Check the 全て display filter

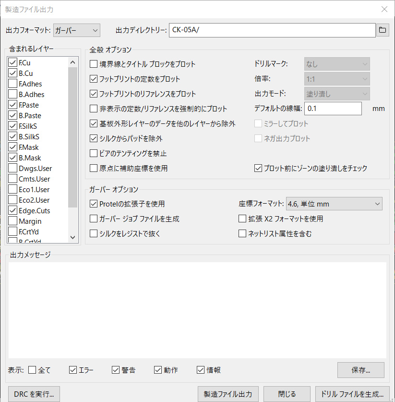click(x=32, y=370)
